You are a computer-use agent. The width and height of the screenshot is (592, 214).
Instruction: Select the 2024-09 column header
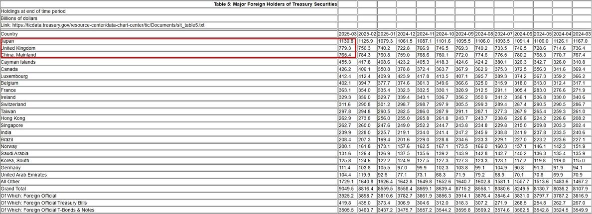click(x=464, y=34)
